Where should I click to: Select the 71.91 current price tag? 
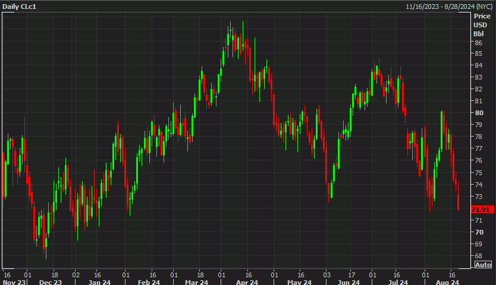pyautogui.click(x=480, y=210)
